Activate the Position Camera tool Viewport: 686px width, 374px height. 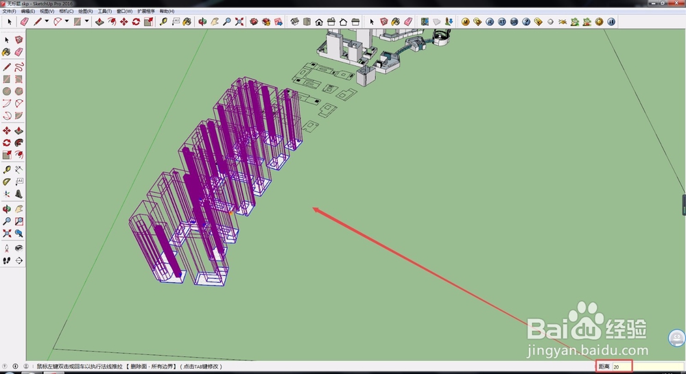click(x=7, y=248)
